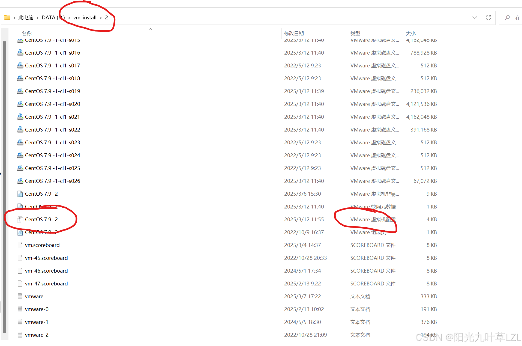
Task: Click the VMDK icon for CentOS 7.9 -1-cl1-s018
Action: pyautogui.click(x=20, y=78)
